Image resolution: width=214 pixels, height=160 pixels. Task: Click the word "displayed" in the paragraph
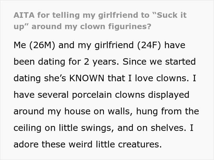tap(169, 95)
